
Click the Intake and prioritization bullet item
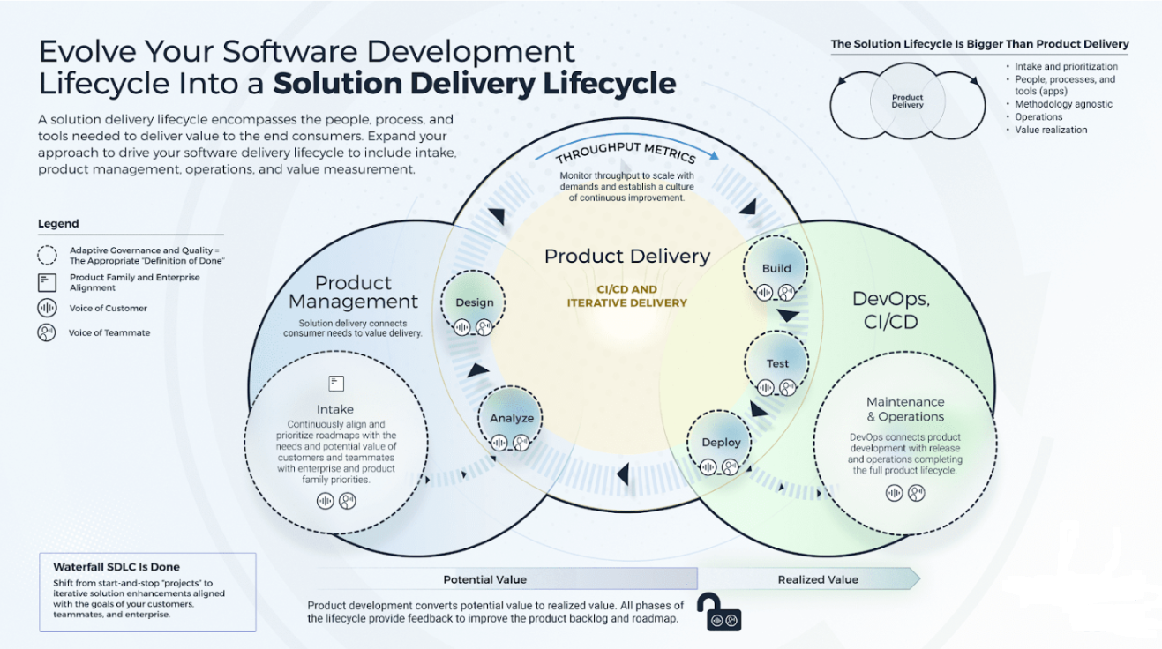coord(1066,66)
